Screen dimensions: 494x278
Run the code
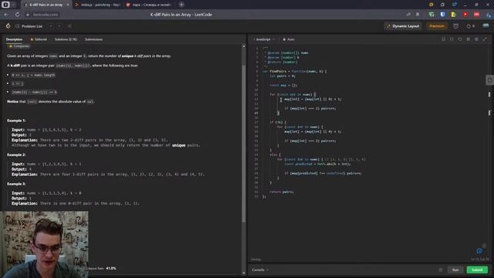tap(455, 270)
